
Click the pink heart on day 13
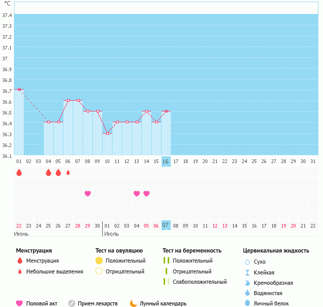[x=137, y=193]
